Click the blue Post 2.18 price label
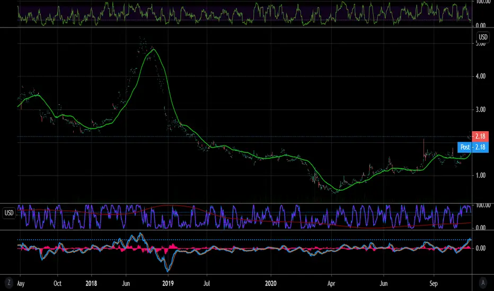The height and width of the screenshot is (291, 494). pos(473,147)
